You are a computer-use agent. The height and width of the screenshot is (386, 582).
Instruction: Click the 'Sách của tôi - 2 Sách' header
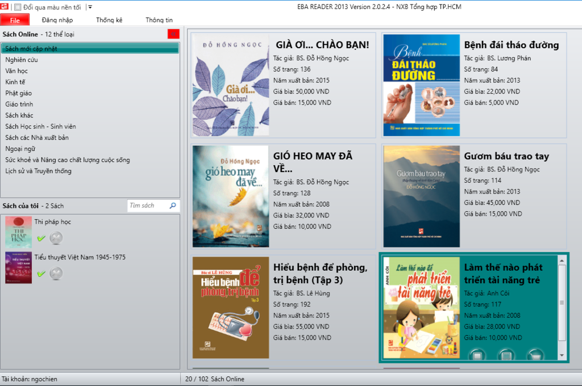click(33, 206)
